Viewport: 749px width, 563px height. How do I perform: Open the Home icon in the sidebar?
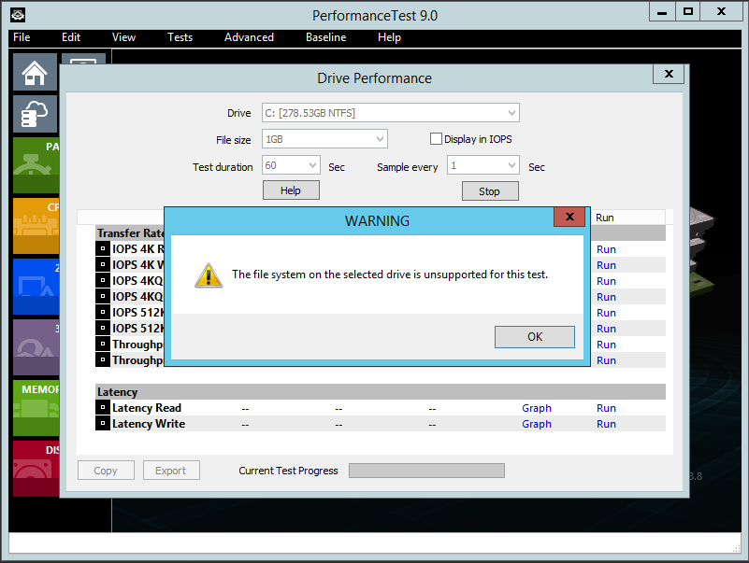pyautogui.click(x=35, y=73)
